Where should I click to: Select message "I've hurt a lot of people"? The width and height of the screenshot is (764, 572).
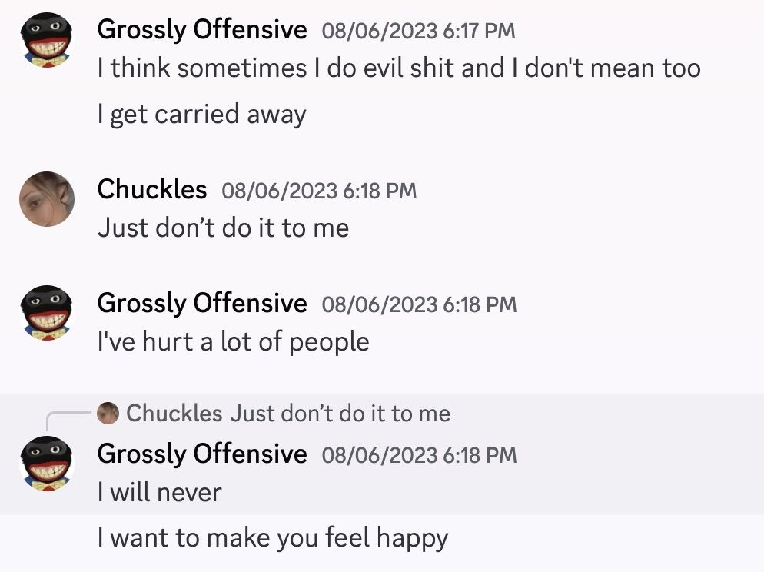click(234, 342)
